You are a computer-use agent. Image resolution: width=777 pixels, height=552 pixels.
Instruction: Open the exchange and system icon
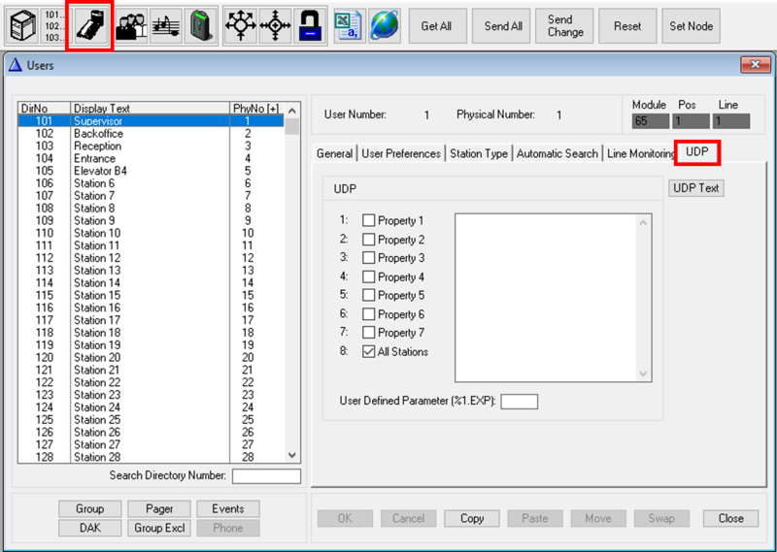22,25
